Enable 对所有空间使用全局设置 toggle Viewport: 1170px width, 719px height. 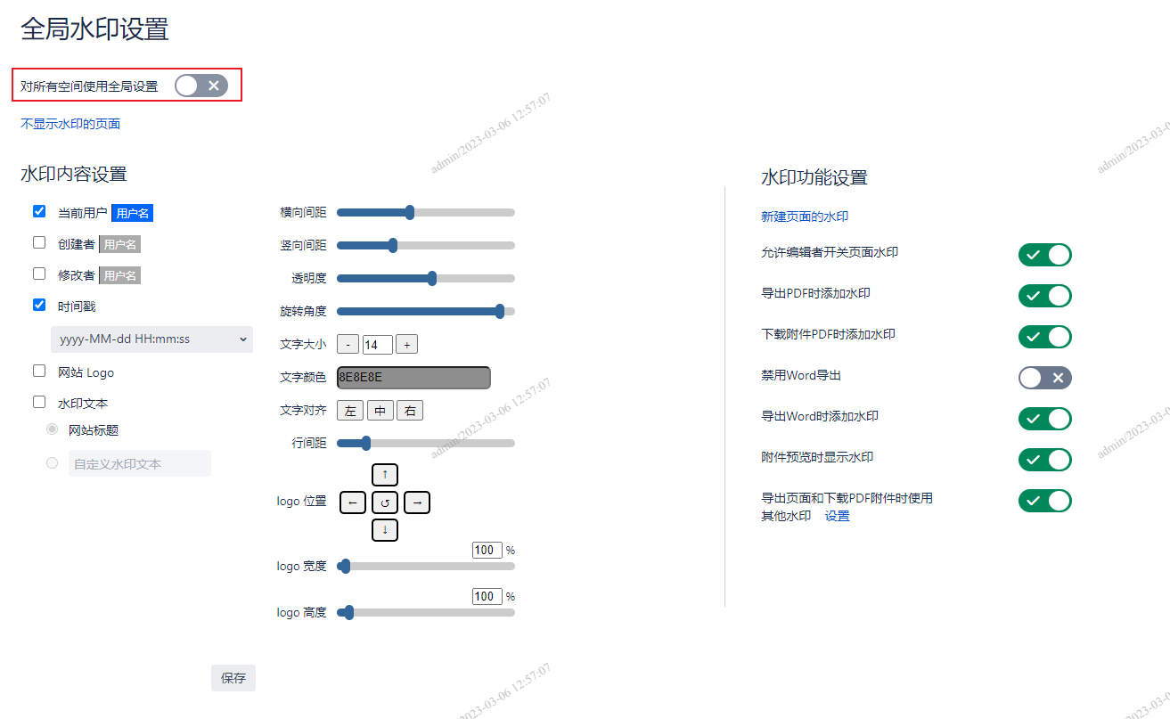[201, 86]
